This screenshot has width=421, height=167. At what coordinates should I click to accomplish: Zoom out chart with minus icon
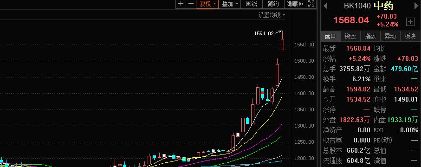pyautogui.click(x=191, y=4)
